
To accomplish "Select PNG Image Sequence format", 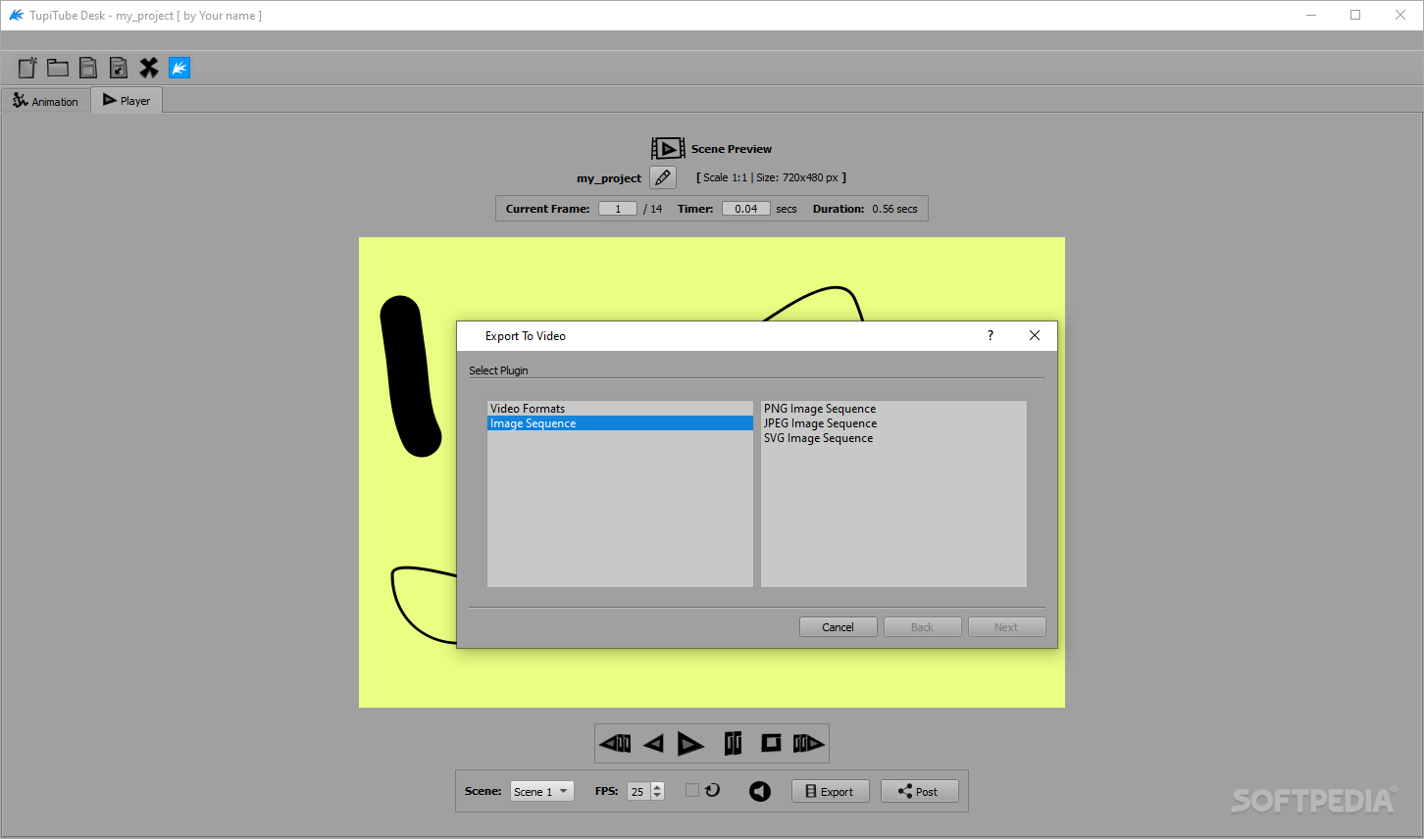I will 820,408.
